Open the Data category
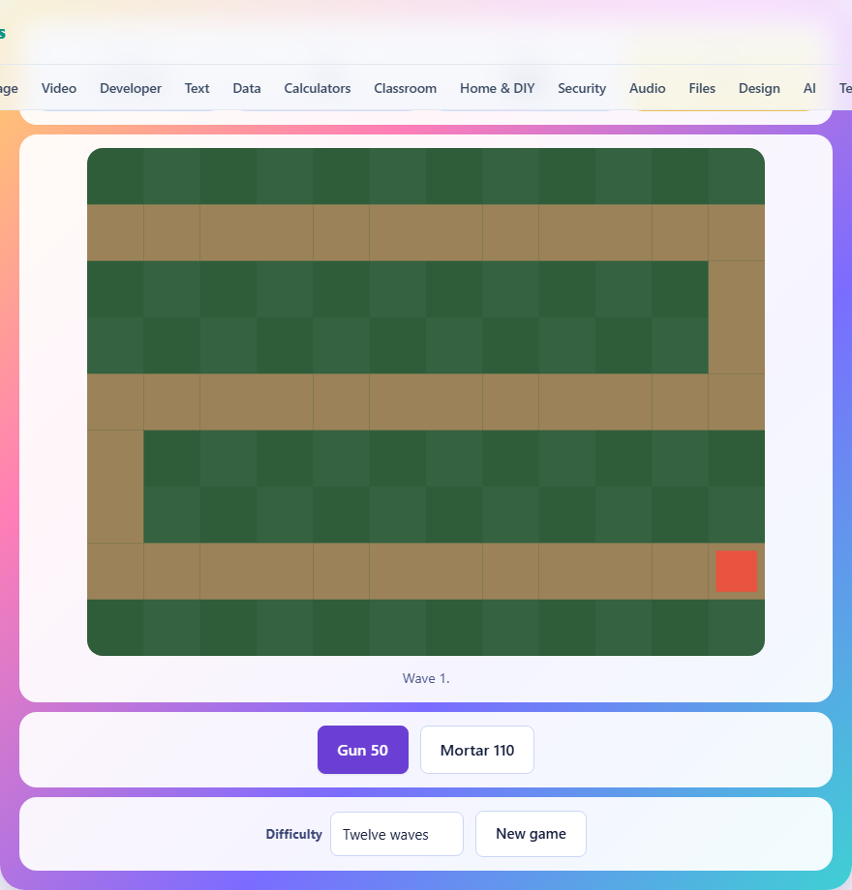Screen dimensions: 852x890 coord(247,89)
